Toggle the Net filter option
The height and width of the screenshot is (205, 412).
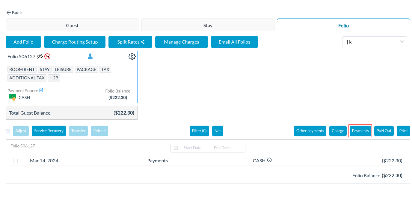(218, 131)
